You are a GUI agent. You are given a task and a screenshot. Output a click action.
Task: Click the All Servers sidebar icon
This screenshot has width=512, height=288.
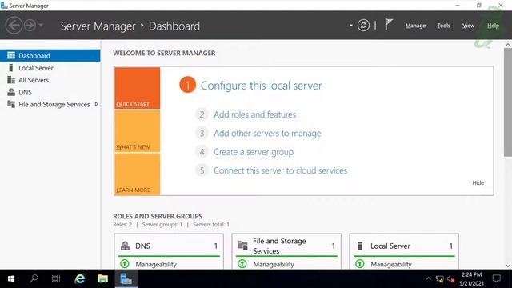pyautogui.click(x=11, y=80)
